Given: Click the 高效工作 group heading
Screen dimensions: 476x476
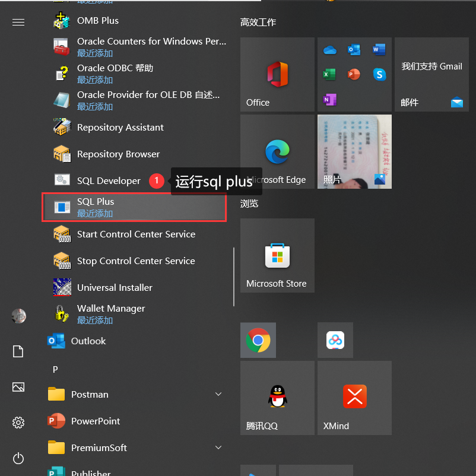Looking at the screenshot, I should pyautogui.click(x=258, y=22).
